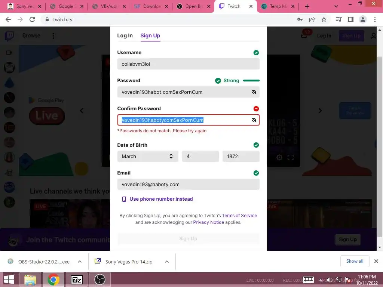383x287 pixels.
Task: Open 7-Zip from the taskbar
Action: click(77, 280)
